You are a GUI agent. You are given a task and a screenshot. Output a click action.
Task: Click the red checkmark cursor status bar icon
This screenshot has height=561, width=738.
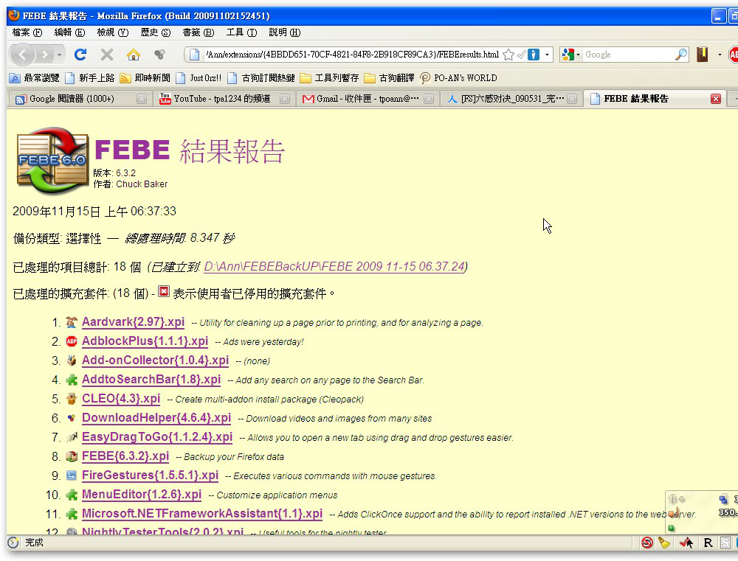click(x=686, y=543)
